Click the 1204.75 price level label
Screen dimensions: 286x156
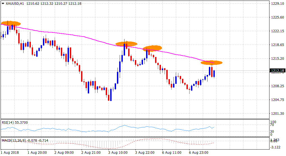coord(277,100)
